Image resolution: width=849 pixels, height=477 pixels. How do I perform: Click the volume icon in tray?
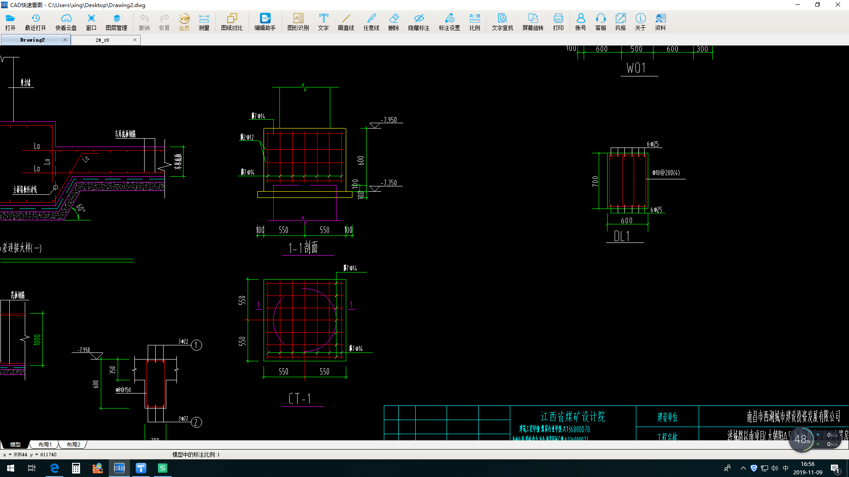(x=775, y=468)
